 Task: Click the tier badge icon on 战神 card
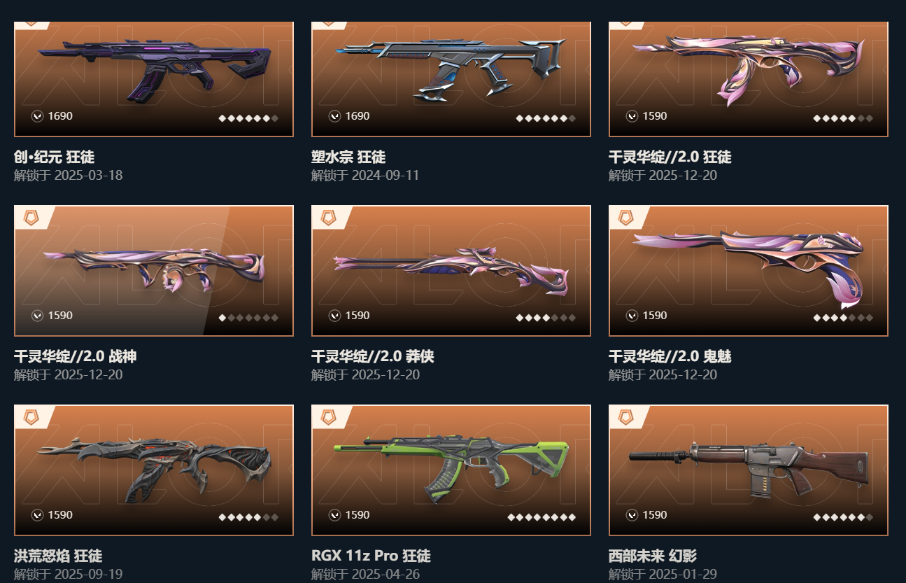(31, 218)
